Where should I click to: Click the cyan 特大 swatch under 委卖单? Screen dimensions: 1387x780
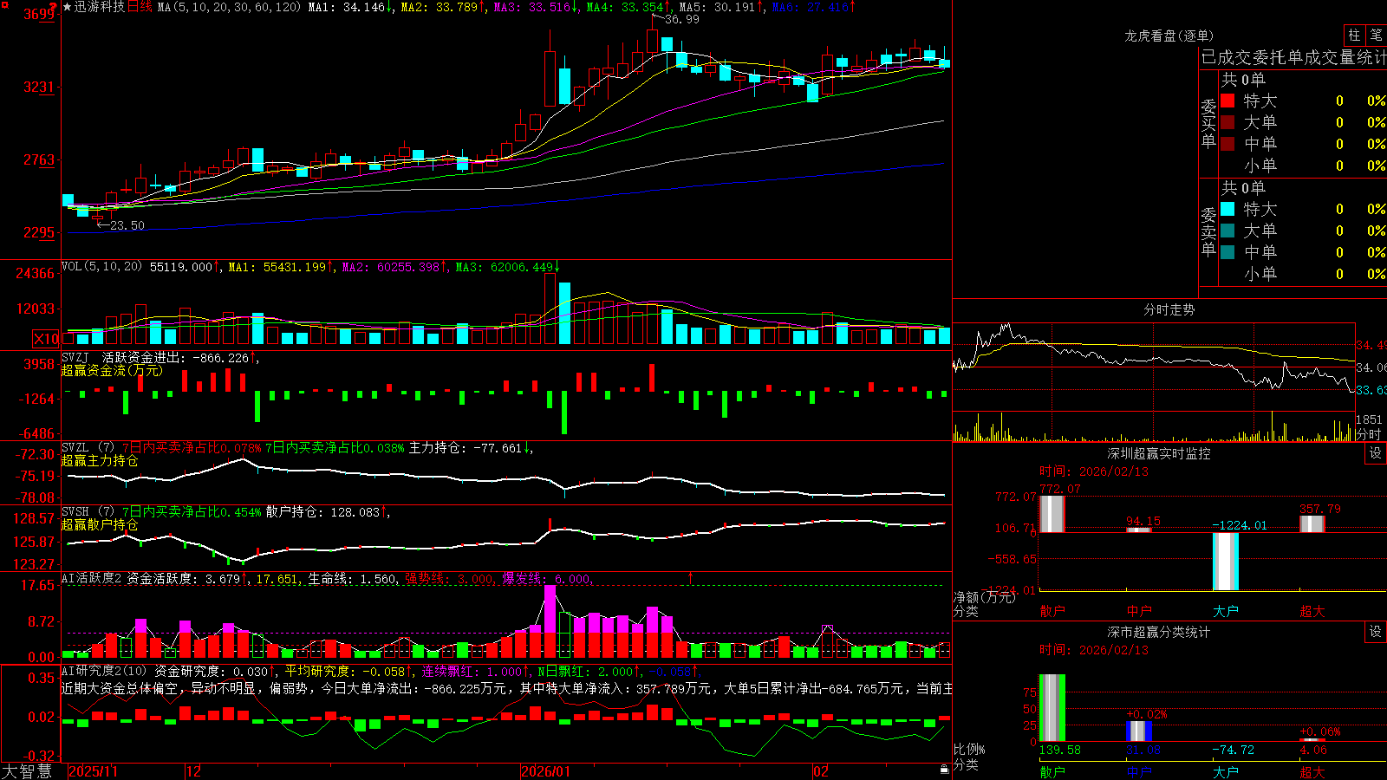pyautogui.click(x=1227, y=209)
